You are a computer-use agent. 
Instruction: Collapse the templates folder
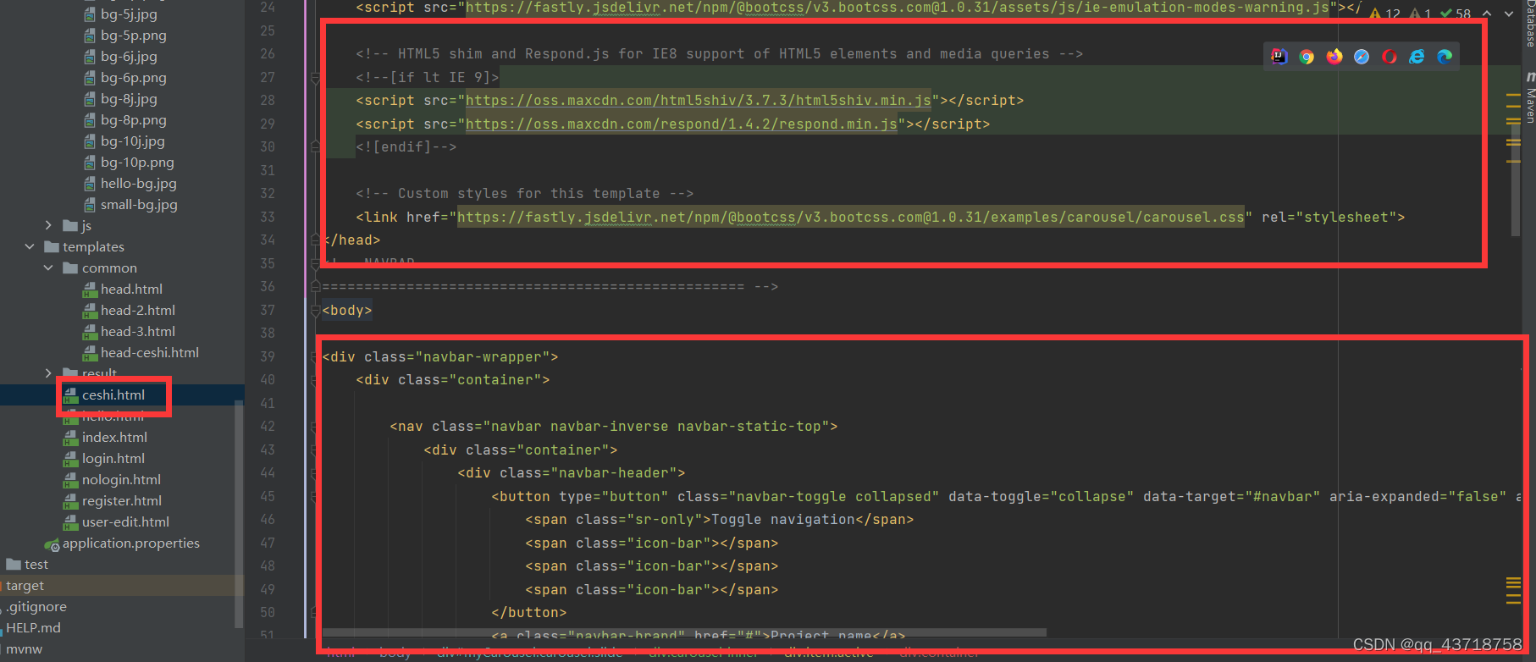[30, 246]
